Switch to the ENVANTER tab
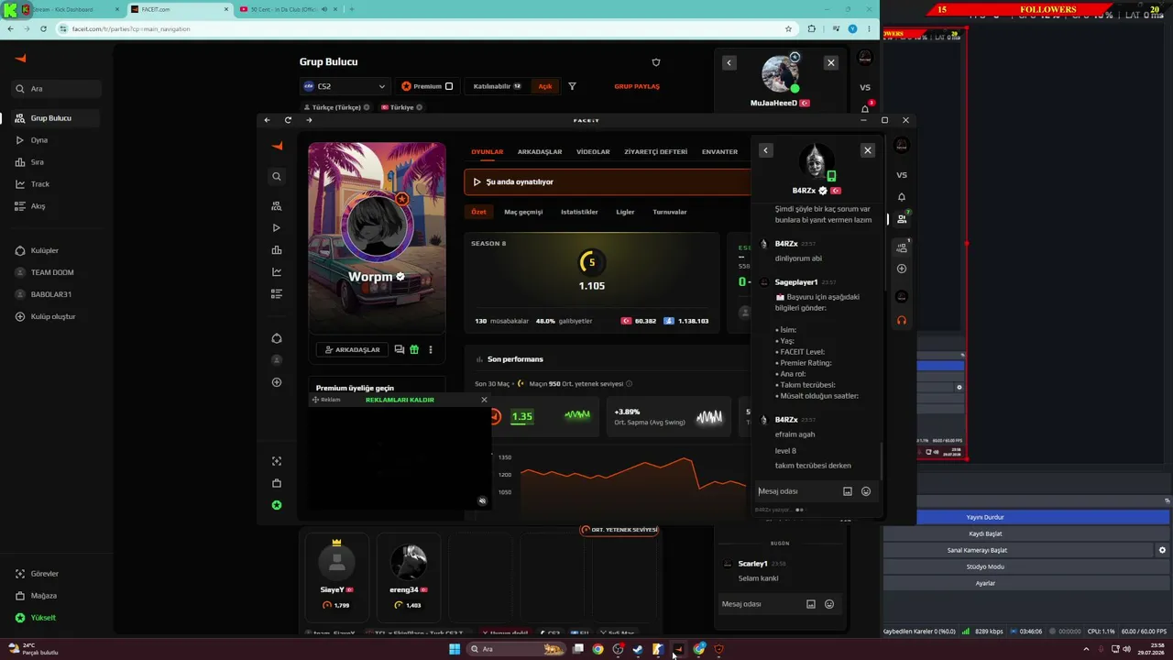The height and width of the screenshot is (660, 1173). (719, 152)
